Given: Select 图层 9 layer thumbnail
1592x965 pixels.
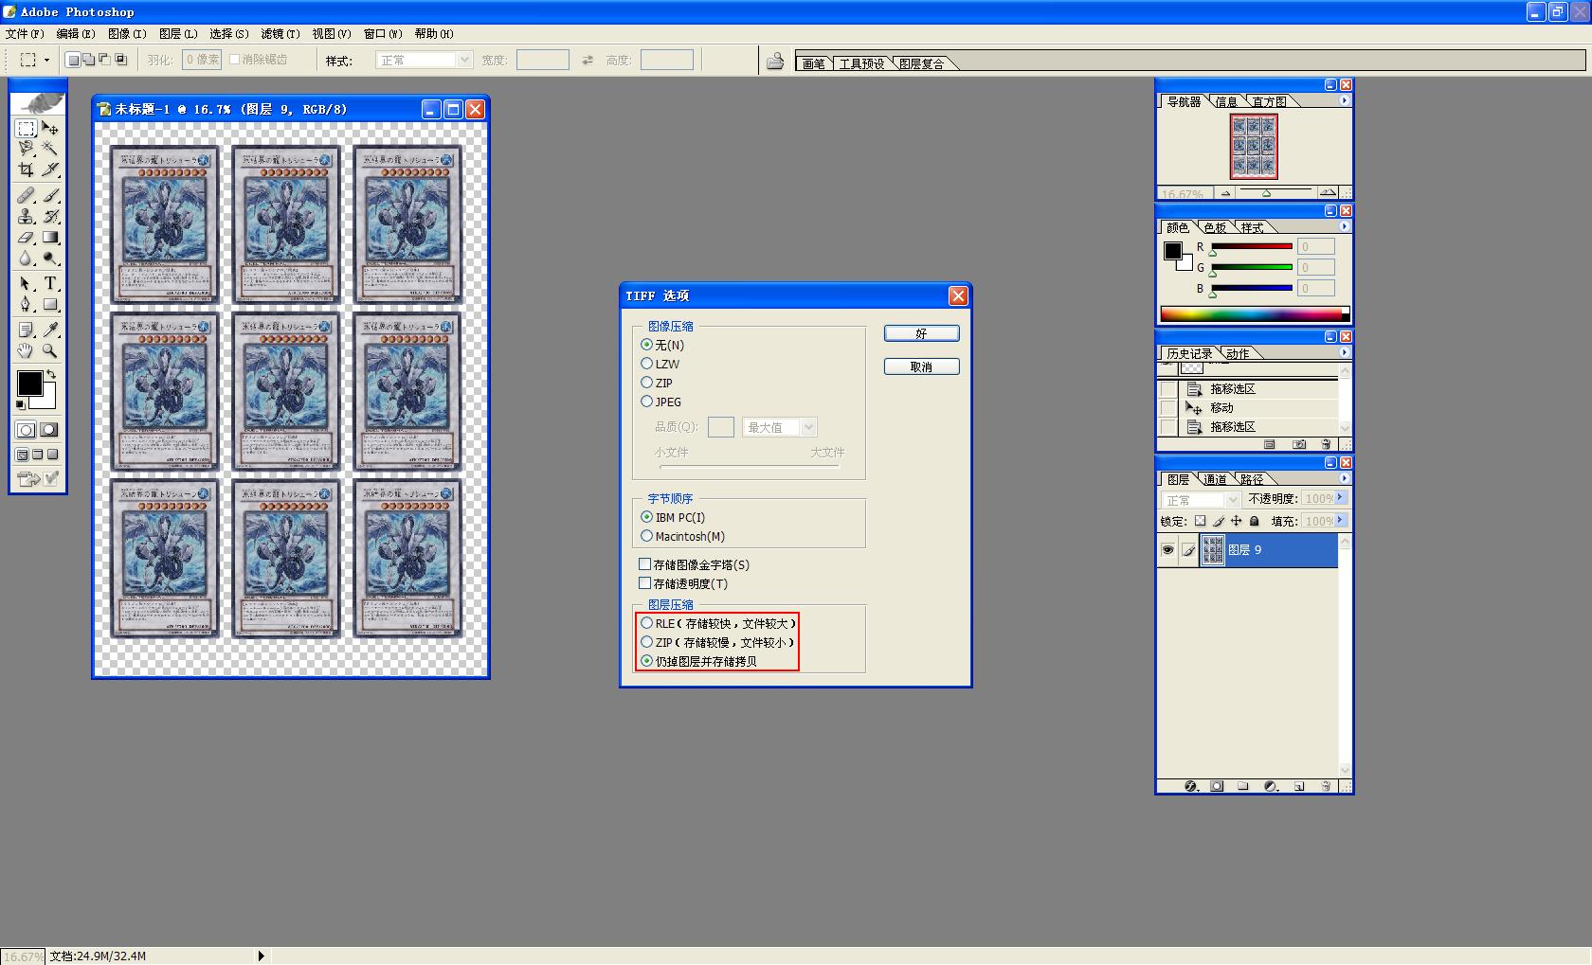Looking at the screenshot, I should pyautogui.click(x=1213, y=550).
